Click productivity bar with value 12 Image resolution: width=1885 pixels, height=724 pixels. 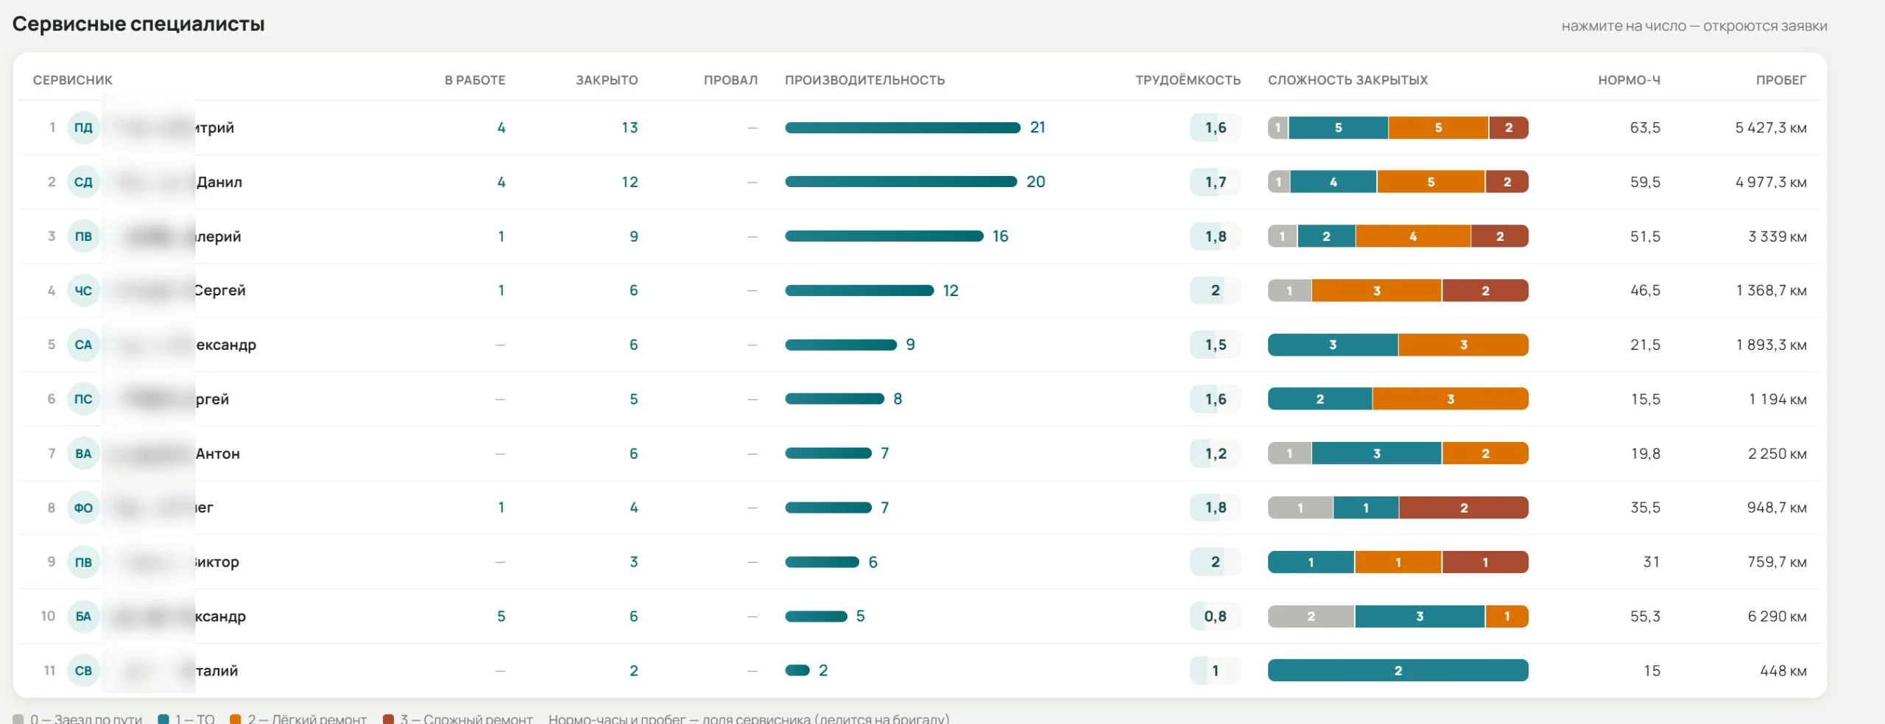(x=859, y=290)
